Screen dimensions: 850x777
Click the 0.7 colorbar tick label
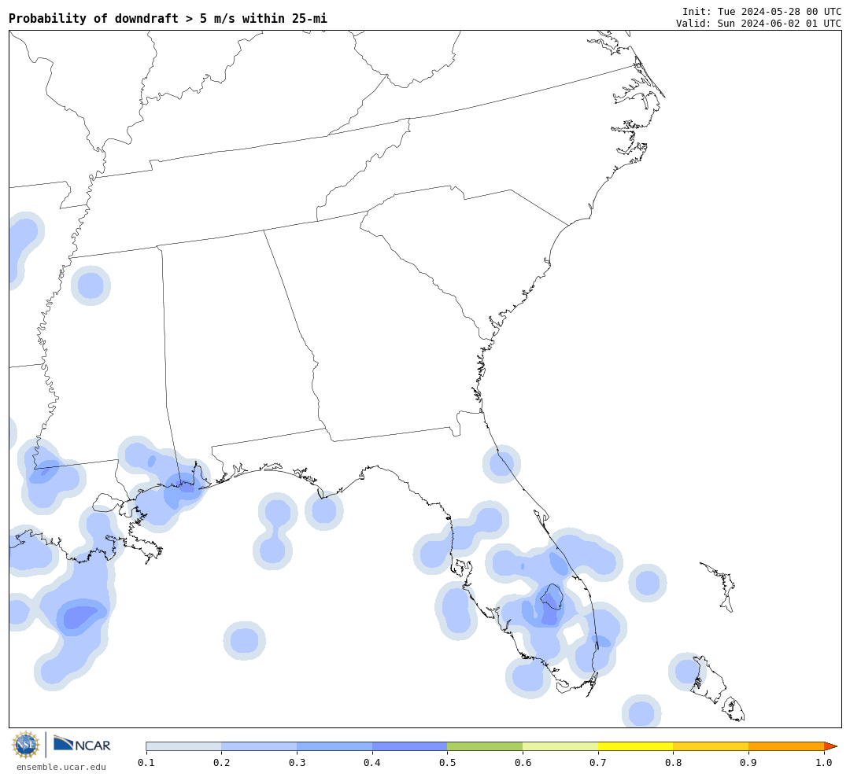[598, 762]
